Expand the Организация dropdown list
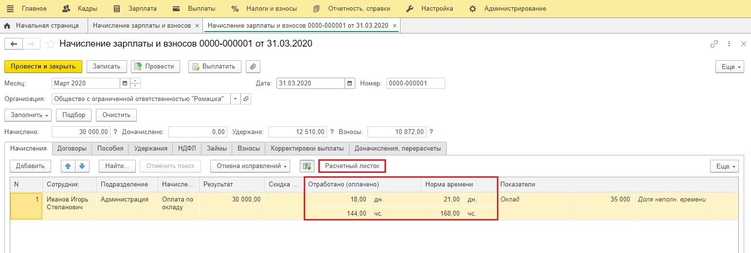751x253 pixels. click(236, 99)
